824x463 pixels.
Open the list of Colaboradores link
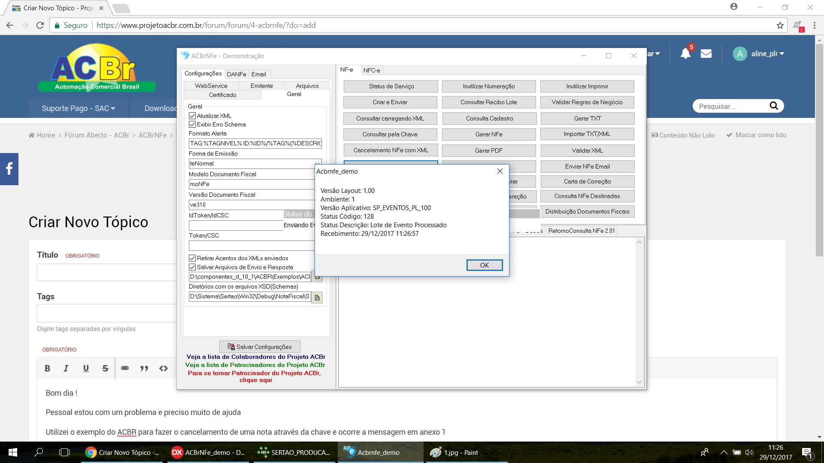[256, 357]
